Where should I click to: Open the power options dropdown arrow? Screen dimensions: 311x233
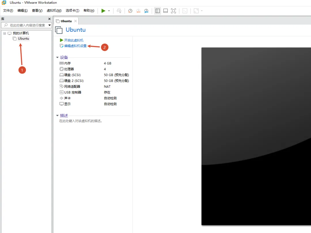[109, 11]
